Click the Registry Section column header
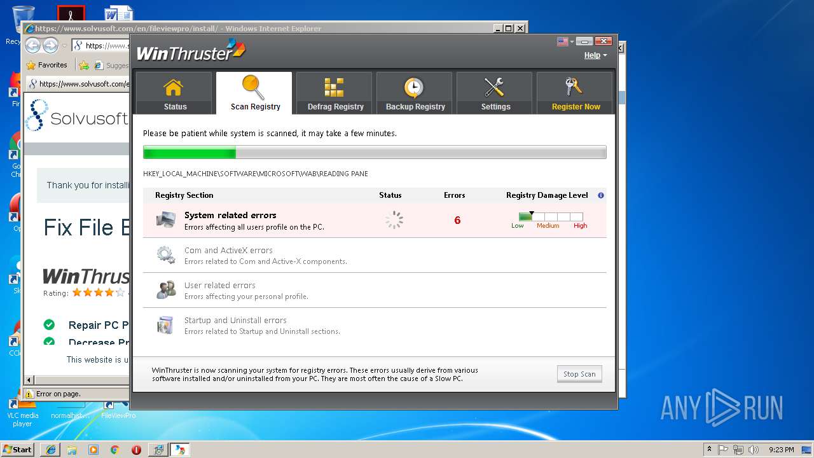The image size is (814, 458). 184,195
